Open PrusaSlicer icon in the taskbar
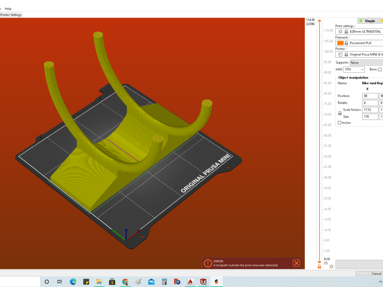 click(216, 282)
